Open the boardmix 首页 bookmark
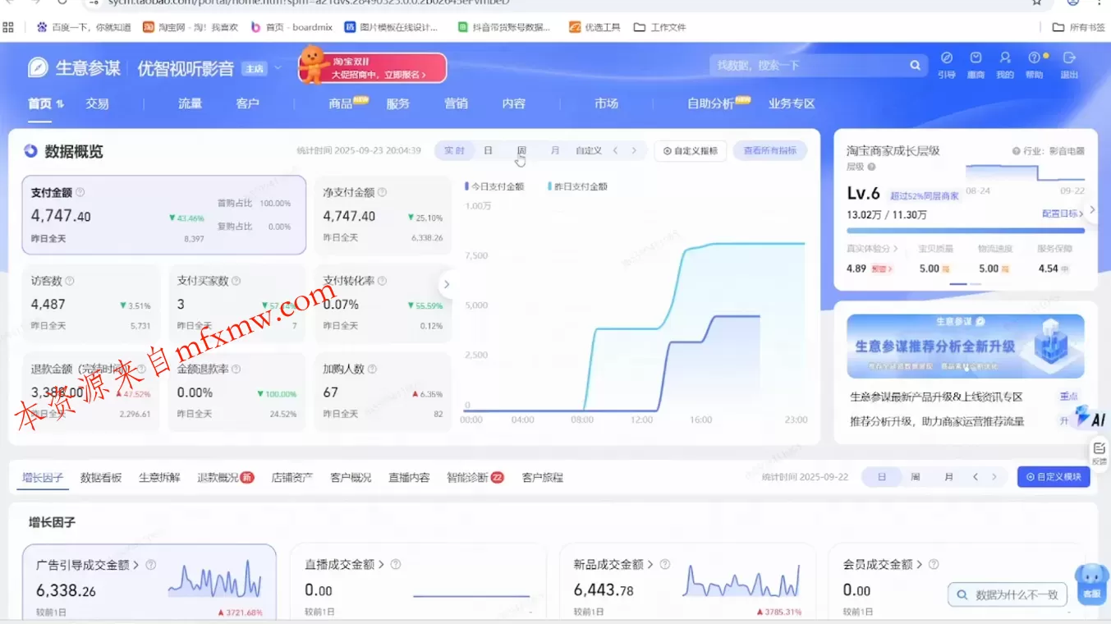1111x624 pixels. tap(292, 27)
